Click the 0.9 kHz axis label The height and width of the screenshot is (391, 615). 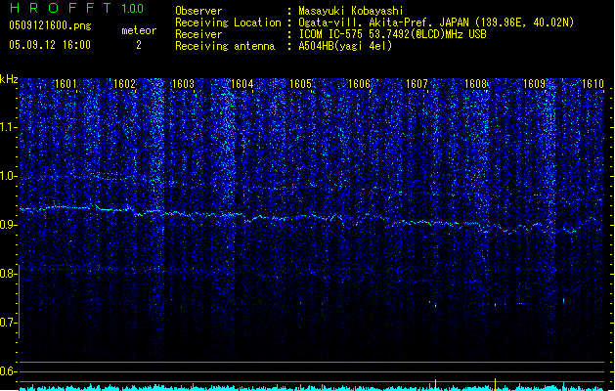pyautogui.click(x=9, y=224)
